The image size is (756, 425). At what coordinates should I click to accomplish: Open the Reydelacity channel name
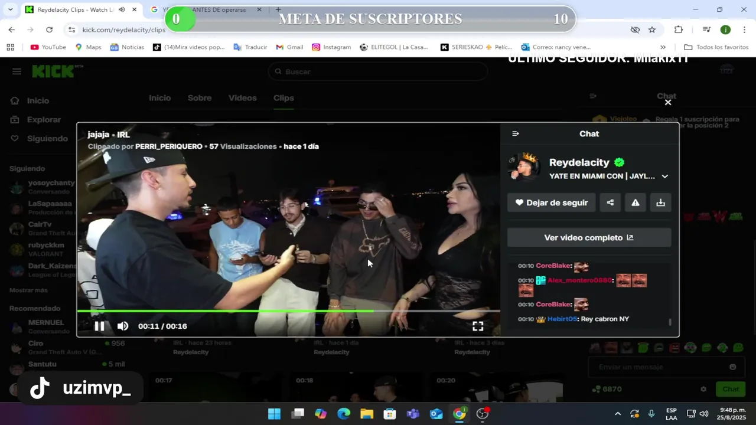579,162
